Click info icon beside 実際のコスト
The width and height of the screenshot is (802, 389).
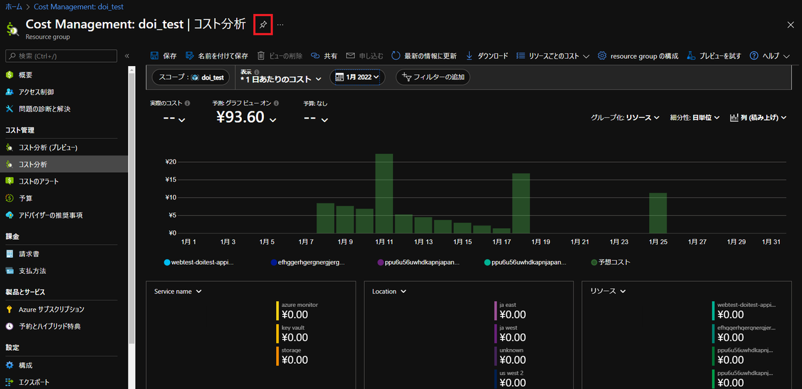[x=187, y=103]
